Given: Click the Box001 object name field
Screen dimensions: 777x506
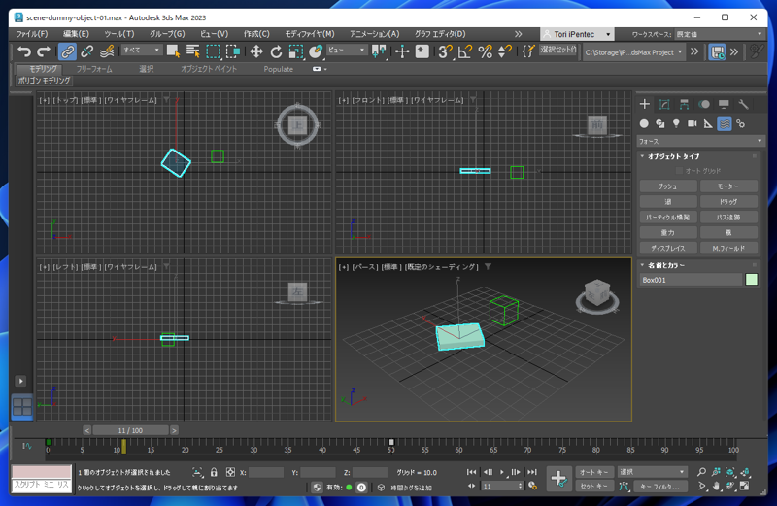Looking at the screenshot, I should click(x=690, y=280).
